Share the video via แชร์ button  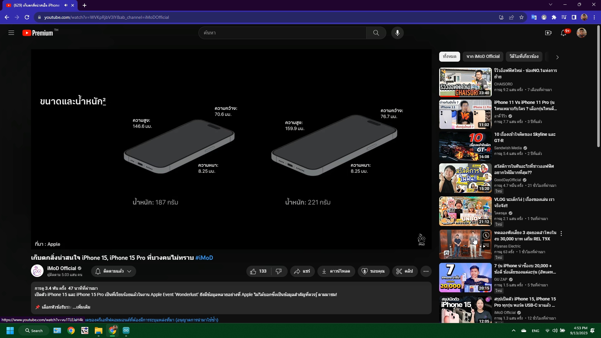[302, 271]
